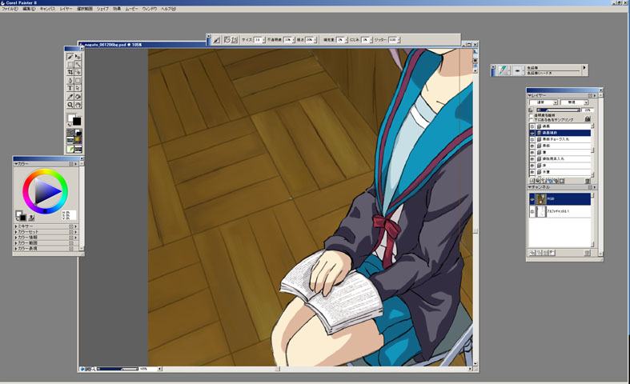This screenshot has width=630, height=384.
Task: Select the rectangular selection tool
Action: pos(70,64)
